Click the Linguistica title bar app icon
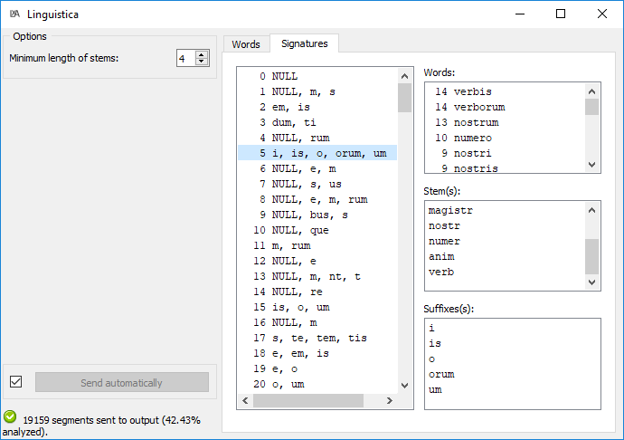This screenshot has width=624, height=440. point(14,14)
